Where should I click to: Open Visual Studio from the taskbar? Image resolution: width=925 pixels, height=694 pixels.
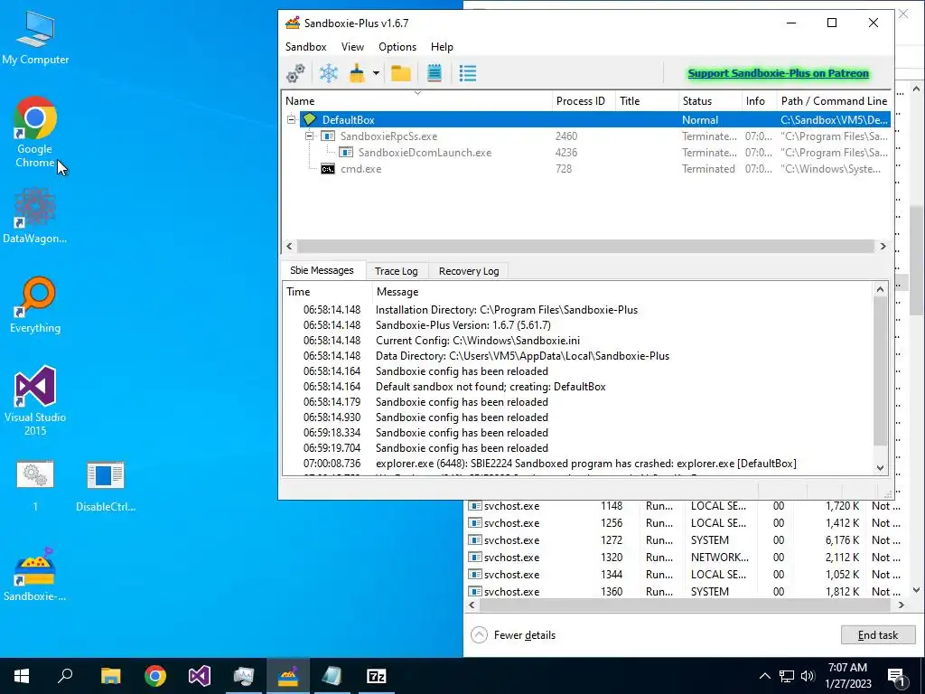coord(200,676)
